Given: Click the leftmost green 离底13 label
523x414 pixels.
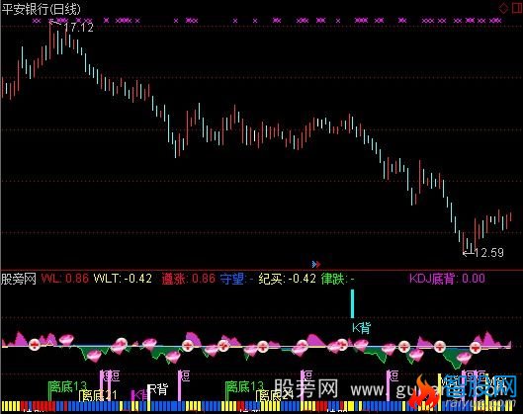Looking at the screenshot, I should pos(67,386).
